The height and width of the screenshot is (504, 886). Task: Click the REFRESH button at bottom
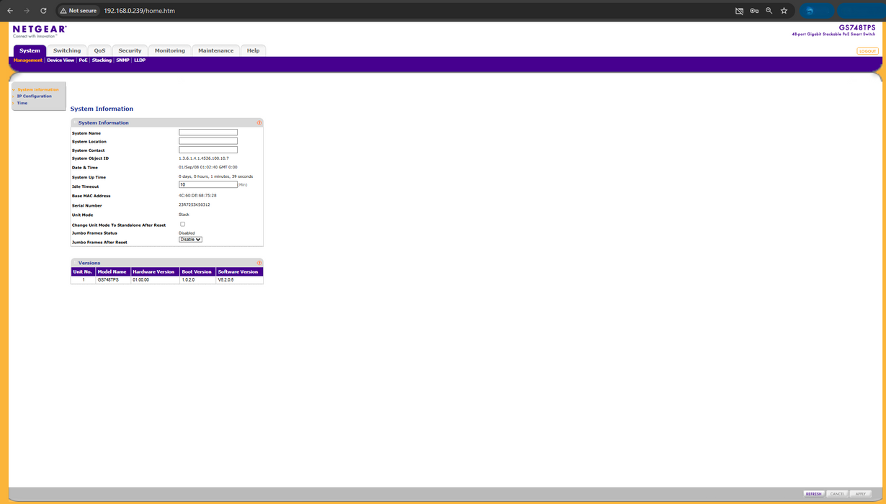[x=813, y=494]
